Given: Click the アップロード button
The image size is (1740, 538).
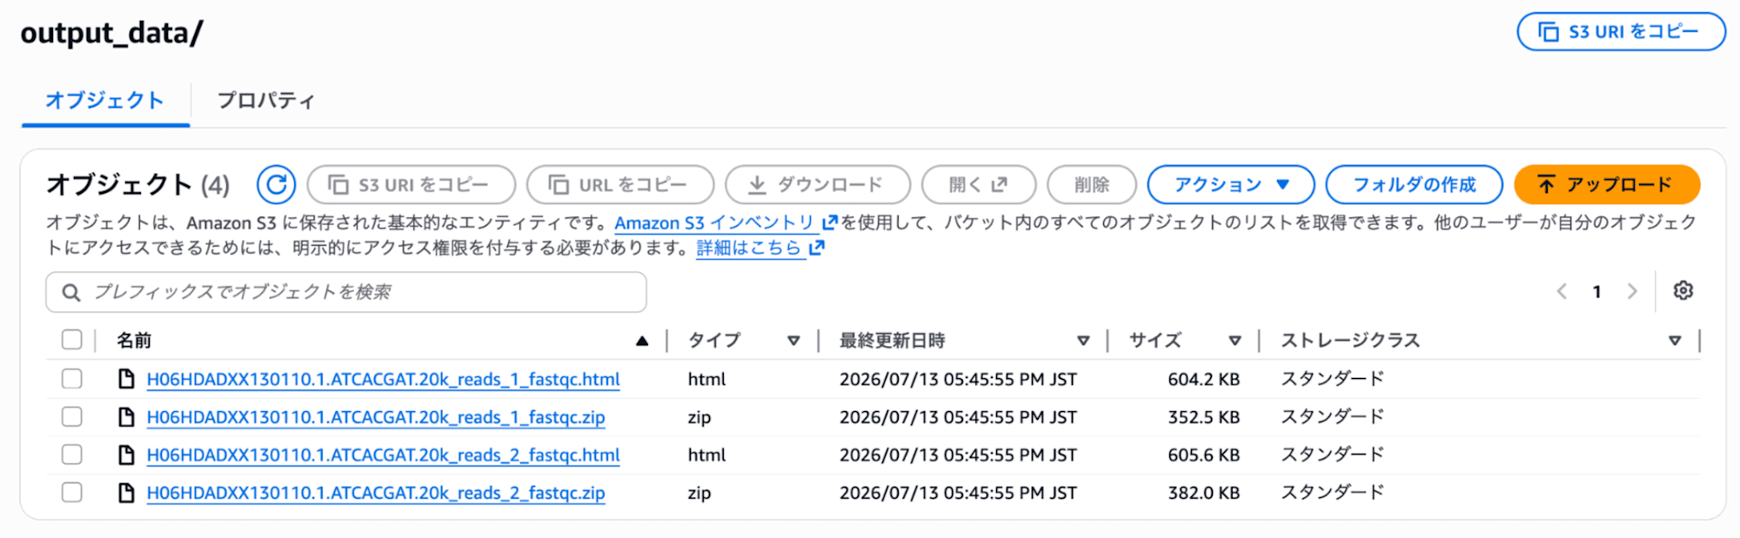Looking at the screenshot, I should 1607,184.
